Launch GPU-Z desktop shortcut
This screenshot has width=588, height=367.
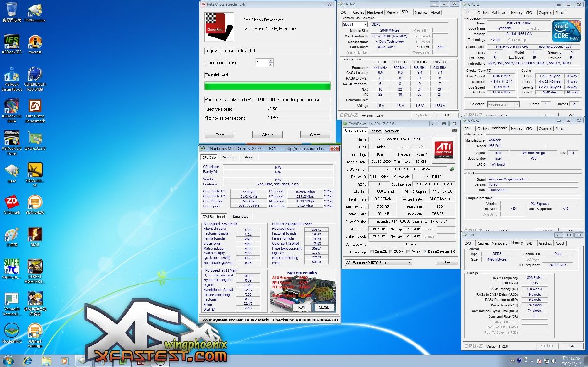[x=35, y=141]
